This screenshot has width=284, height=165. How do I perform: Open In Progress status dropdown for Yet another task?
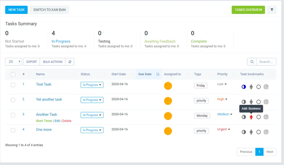point(92,100)
